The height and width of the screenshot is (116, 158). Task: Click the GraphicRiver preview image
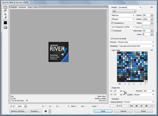click(x=58, y=52)
